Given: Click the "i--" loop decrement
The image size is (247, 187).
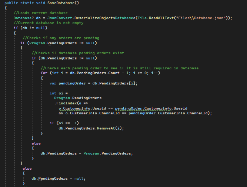Looking at the screenshot, I should tap(154, 73).
